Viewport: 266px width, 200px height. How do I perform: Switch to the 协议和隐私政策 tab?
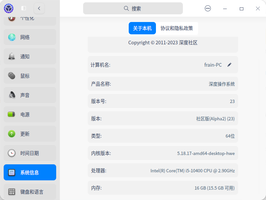tap(177, 28)
